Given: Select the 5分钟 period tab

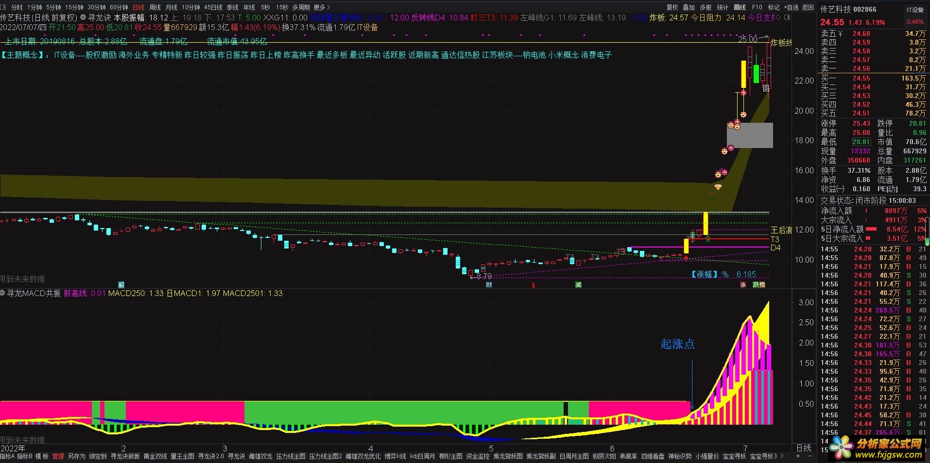Looking at the screenshot, I should click(53, 7).
